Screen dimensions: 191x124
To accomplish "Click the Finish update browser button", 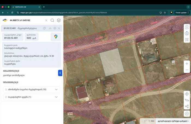I will coord(181,13).
